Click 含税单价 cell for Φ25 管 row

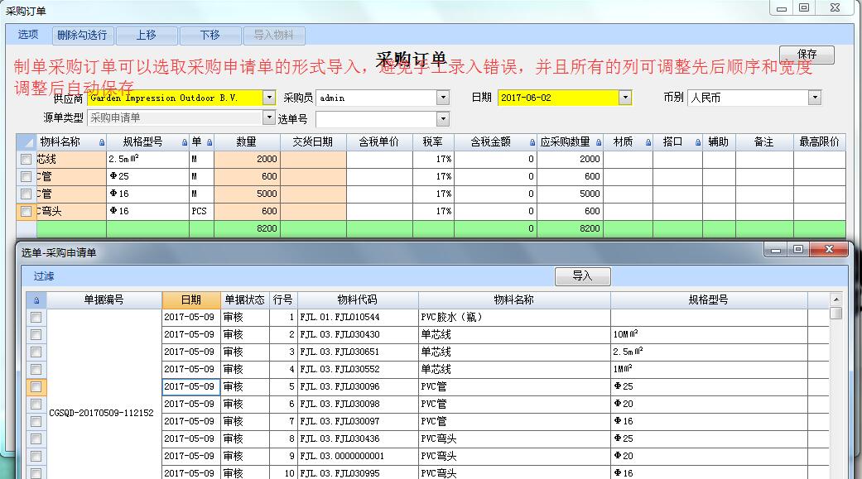[379, 176]
